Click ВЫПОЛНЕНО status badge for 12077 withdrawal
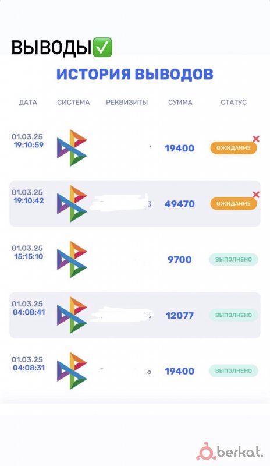The width and height of the screenshot is (270, 466). click(x=233, y=315)
